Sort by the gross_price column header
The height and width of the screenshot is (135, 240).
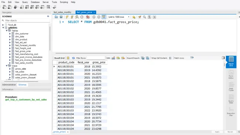point(99,62)
